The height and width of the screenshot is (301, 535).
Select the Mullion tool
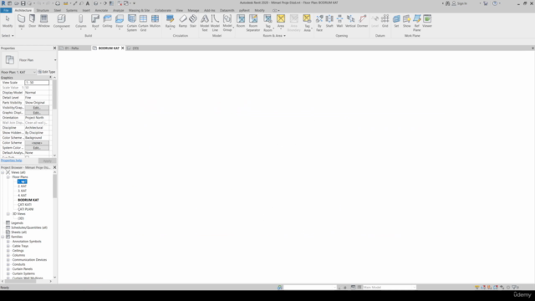[155, 21]
